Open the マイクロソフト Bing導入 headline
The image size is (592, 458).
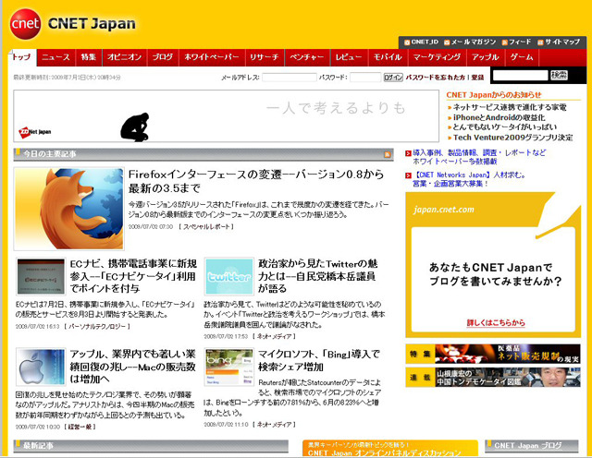319,360
